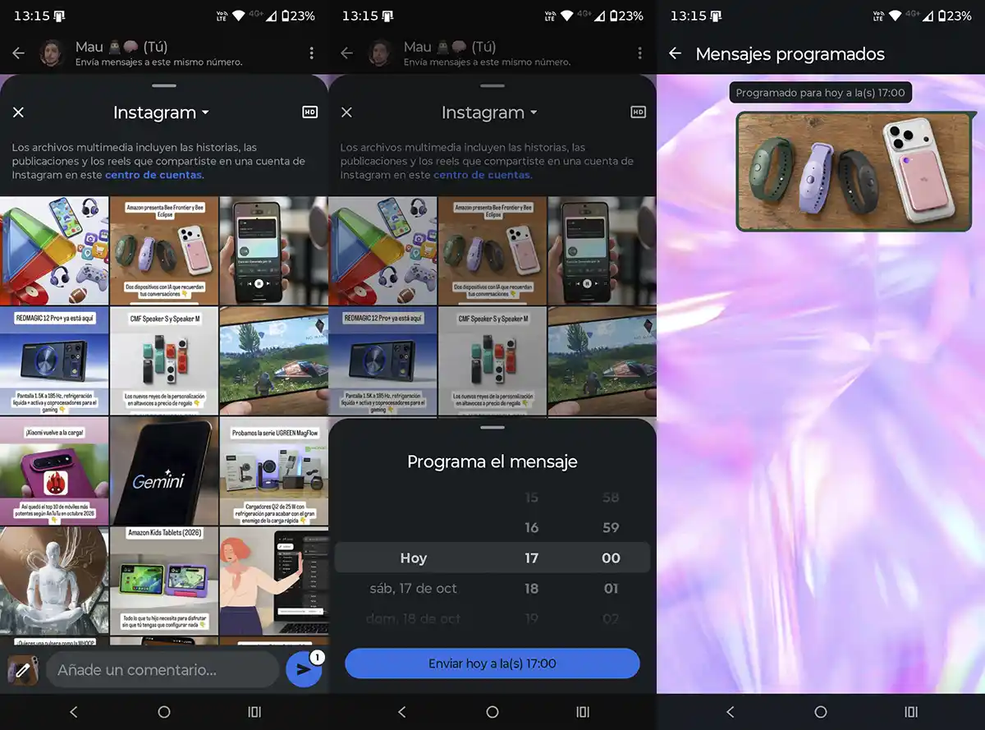Select Gemini phone thumbnail in left panel
The height and width of the screenshot is (730, 985).
click(x=164, y=471)
